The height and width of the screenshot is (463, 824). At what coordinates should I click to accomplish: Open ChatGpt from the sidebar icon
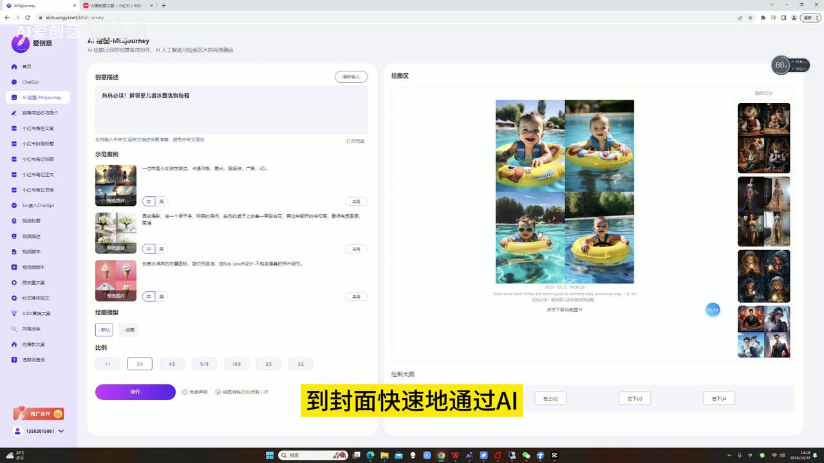[x=14, y=82]
